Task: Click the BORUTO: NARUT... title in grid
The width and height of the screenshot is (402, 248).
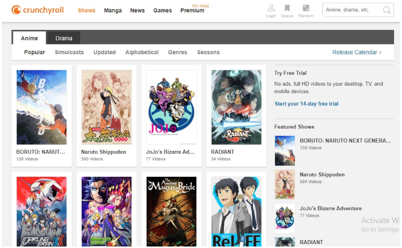Action: (x=40, y=152)
